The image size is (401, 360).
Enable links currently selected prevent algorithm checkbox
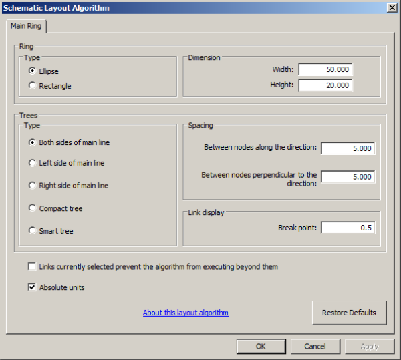[x=32, y=266]
